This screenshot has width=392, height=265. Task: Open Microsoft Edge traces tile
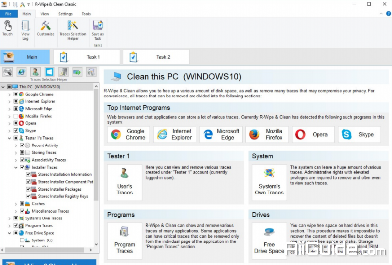(x=221, y=135)
